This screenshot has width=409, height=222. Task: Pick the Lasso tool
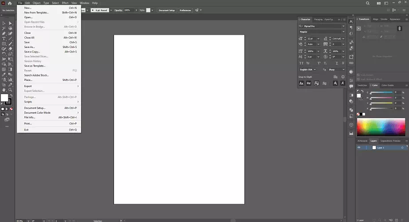coord(11,28)
